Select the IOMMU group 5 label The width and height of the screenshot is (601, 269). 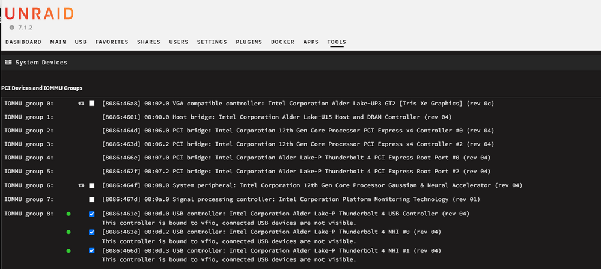29,172
